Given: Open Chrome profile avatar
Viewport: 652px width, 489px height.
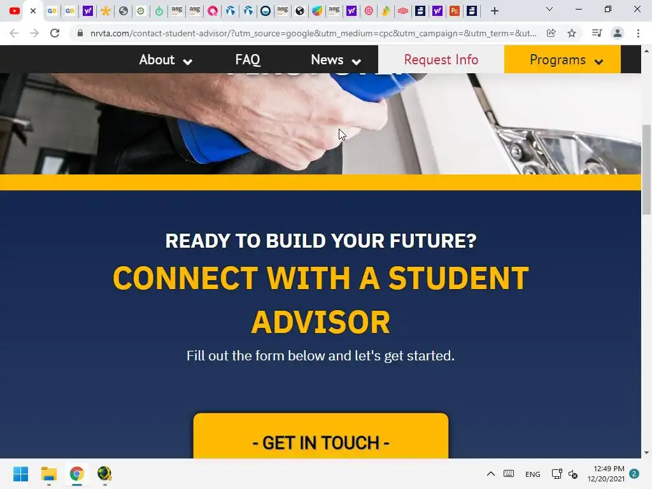Looking at the screenshot, I should [618, 33].
